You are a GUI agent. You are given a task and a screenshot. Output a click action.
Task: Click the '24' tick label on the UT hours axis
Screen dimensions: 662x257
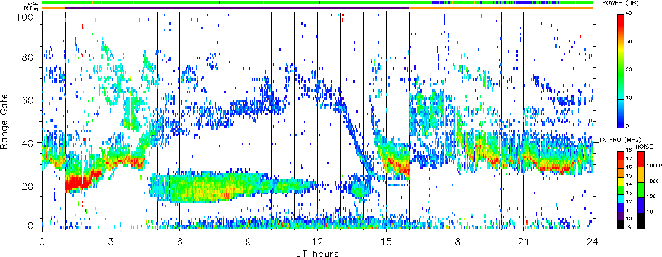pos(593,242)
